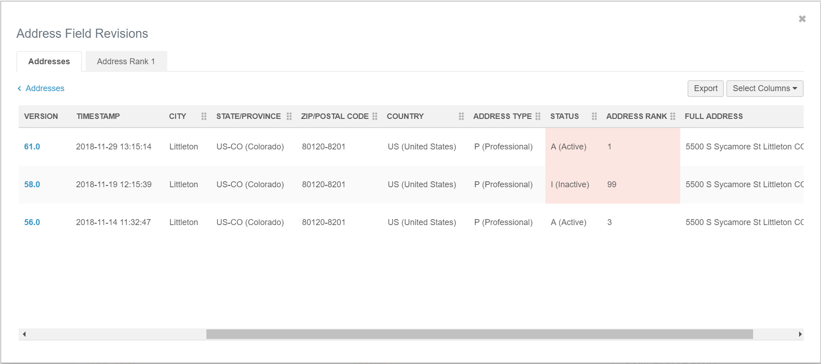Close the Address Field Revisions dialog
Image resolution: width=821 pixels, height=364 pixels.
[802, 19]
